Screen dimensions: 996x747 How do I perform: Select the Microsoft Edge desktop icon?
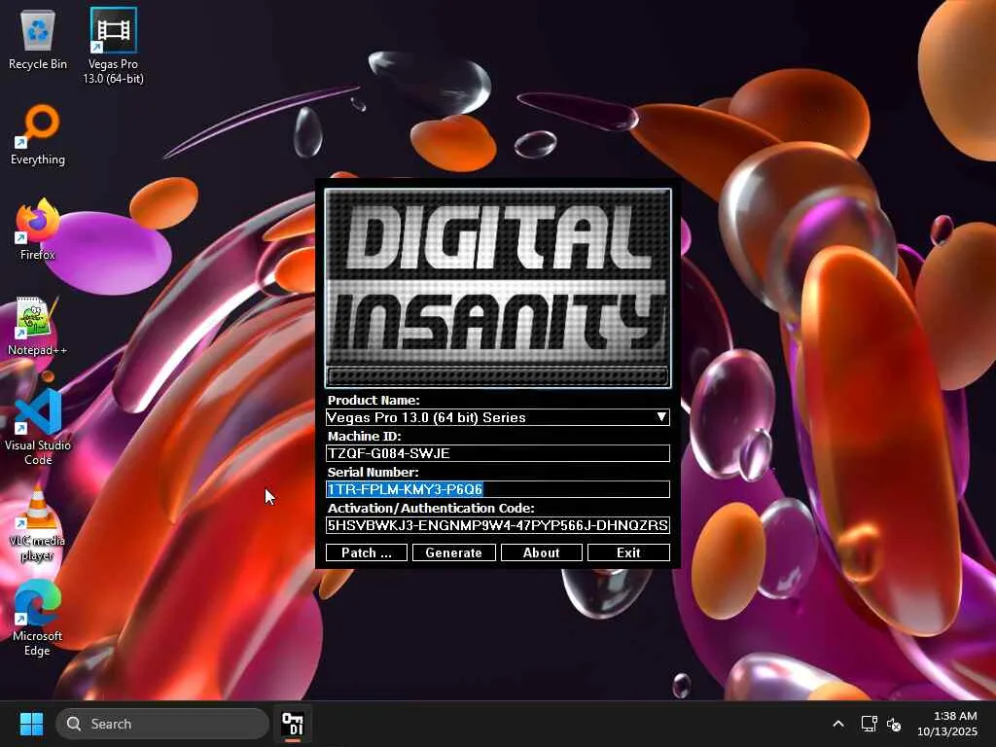click(x=38, y=619)
